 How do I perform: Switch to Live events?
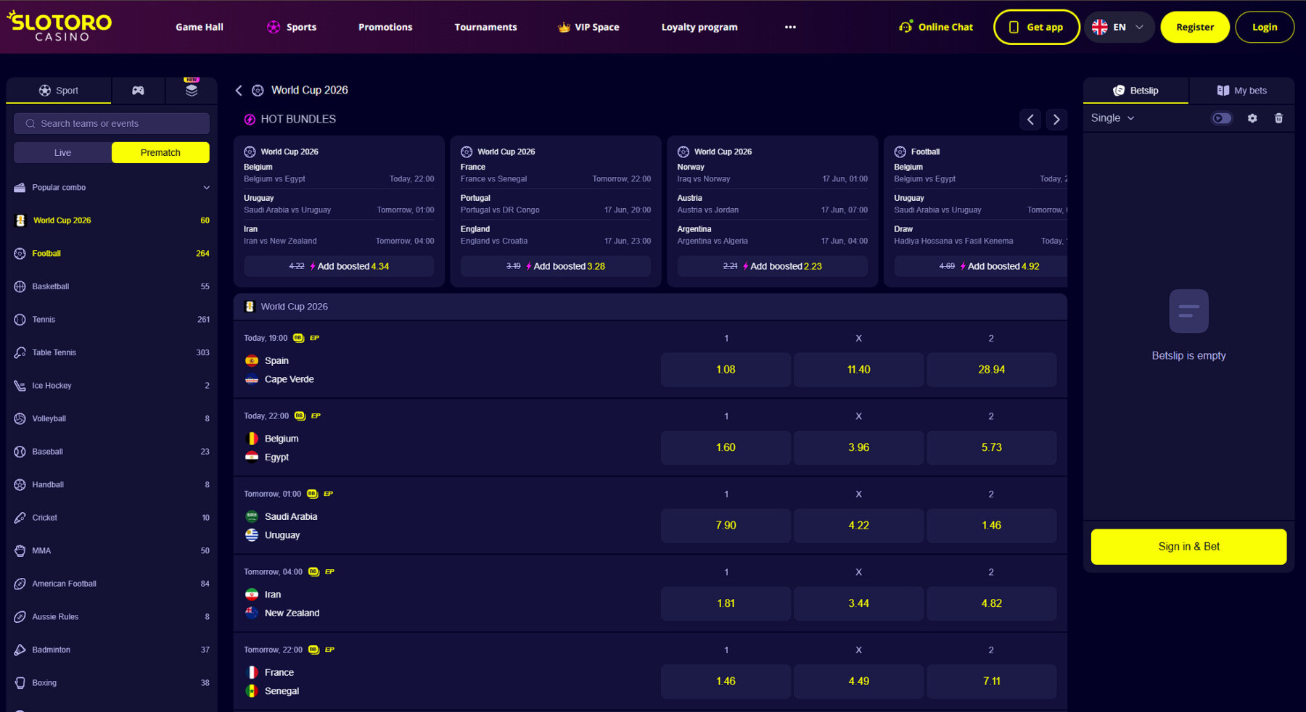[63, 153]
